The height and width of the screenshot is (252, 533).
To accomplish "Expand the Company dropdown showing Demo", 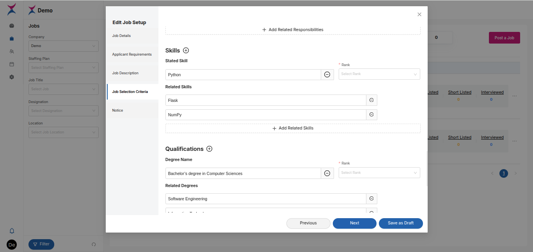I will click(x=63, y=46).
